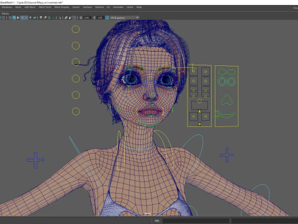The height and width of the screenshot is (224, 298).
Task: Select the fourth yellow circle rig control
Action: pyautogui.click(x=76, y=78)
